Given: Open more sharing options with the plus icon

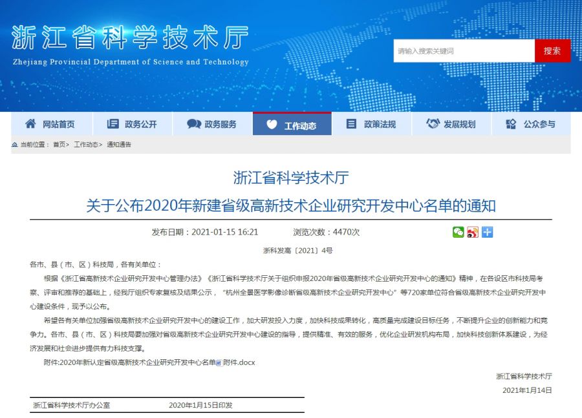Looking at the screenshot, I should pos(487,231).
